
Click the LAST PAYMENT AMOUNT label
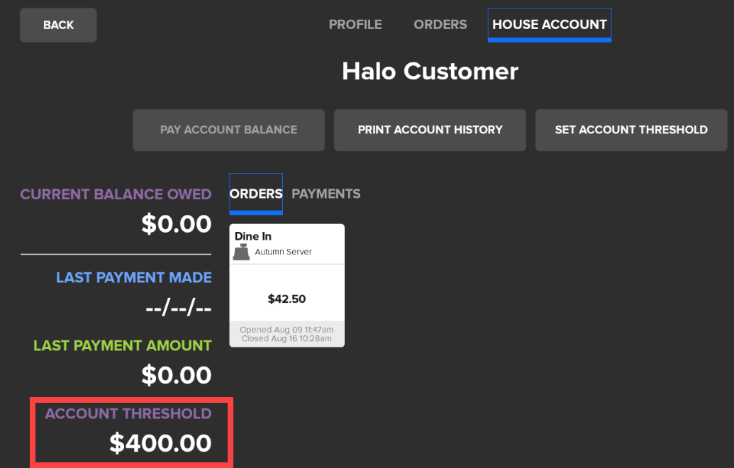pos(123,345)
